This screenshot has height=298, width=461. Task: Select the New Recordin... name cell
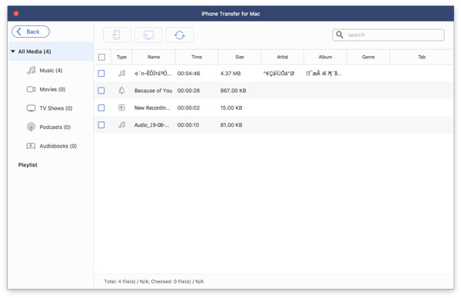click(x=152, y=108)
